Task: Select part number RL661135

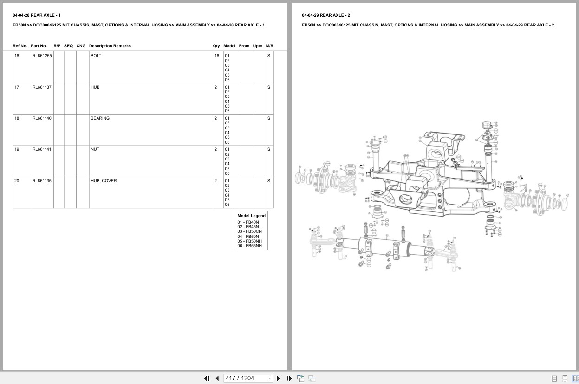Action: [x=42, y=181]
